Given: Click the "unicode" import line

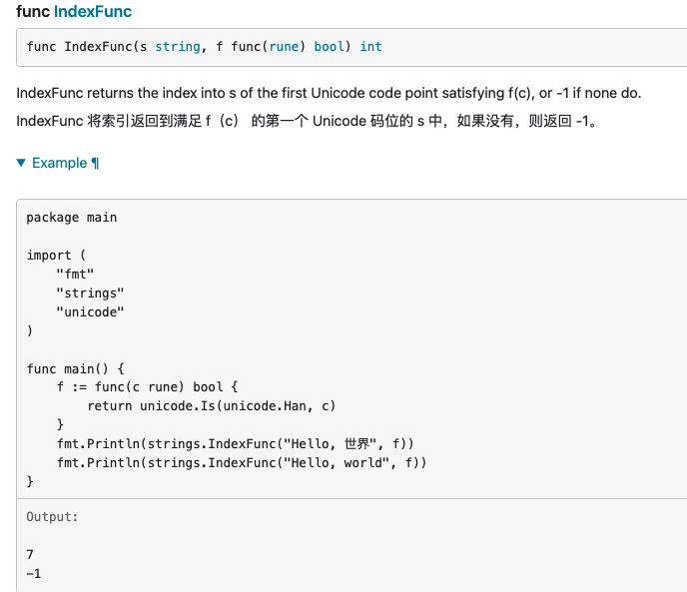Looking at the screenshot, I should 90,311.
